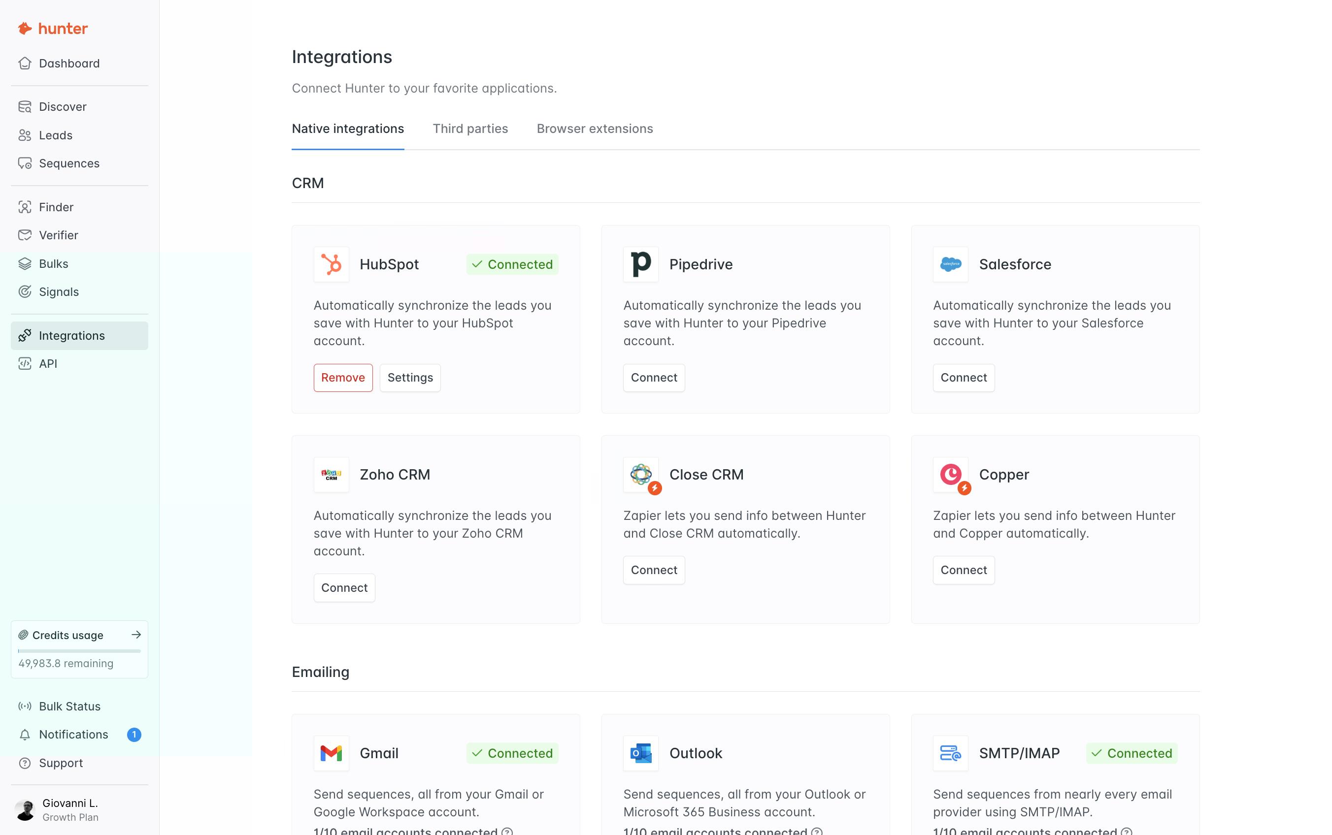This screenshot has width=1332, height=835.
Task: Open HubSpot integration Settings
Action: coord(409,377)
